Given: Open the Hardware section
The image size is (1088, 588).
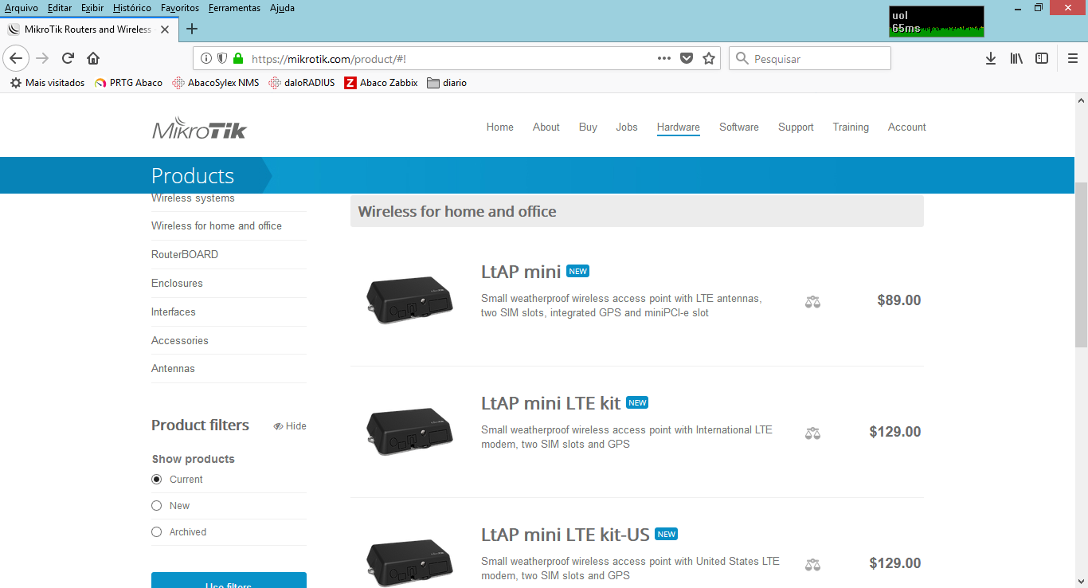Looking at the screenshot, I should point(679,127).
